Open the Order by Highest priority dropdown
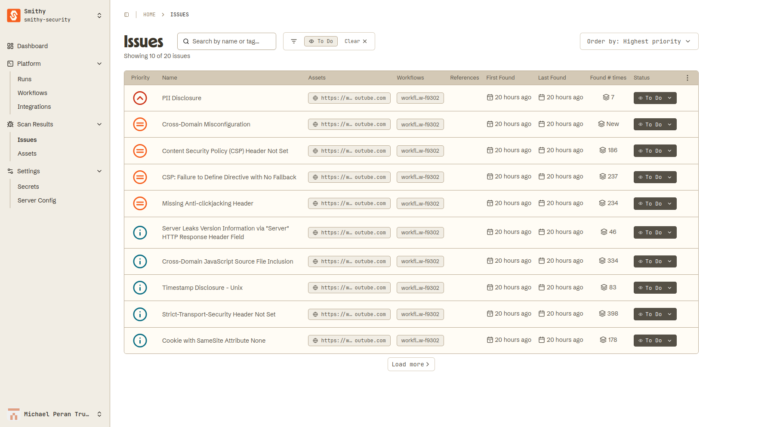The image size is (783, 427). [x=639, y=41]
